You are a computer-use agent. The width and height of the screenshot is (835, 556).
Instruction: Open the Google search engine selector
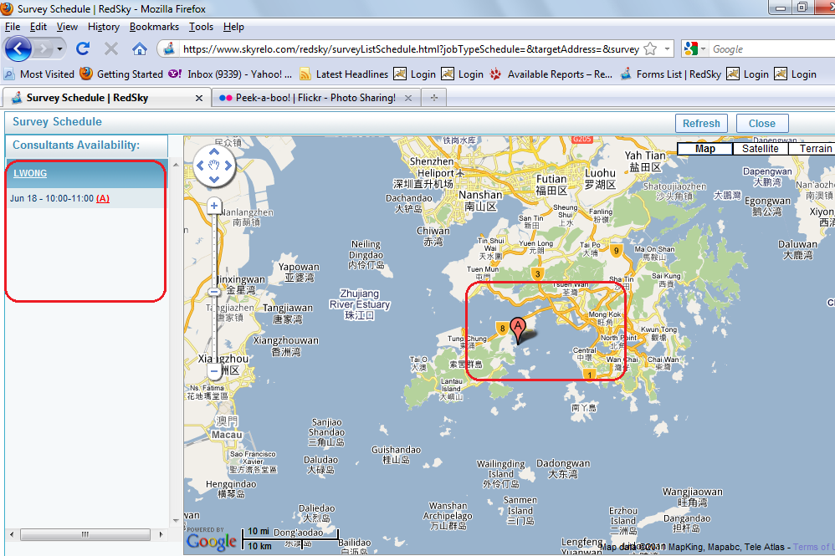[694, 49]
